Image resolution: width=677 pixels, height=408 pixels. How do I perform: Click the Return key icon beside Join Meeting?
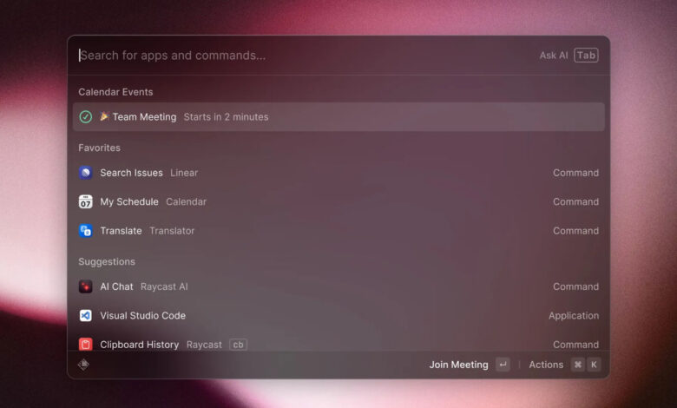point(503,365)
